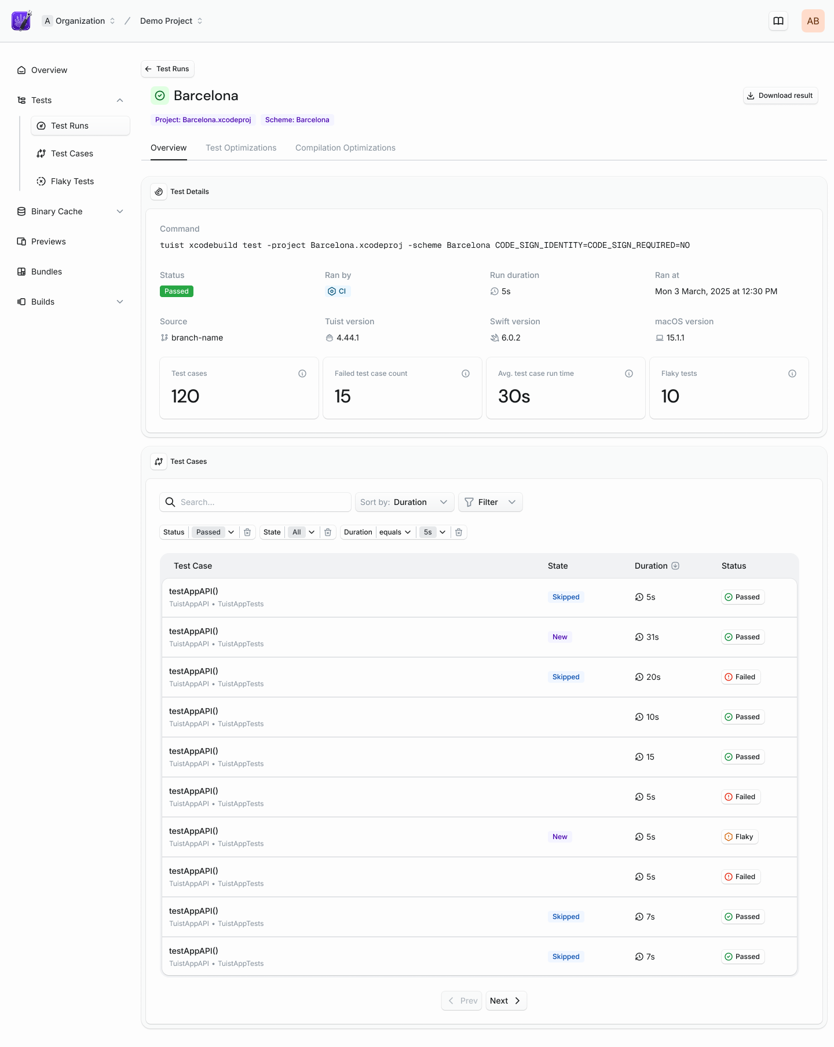Click the Project: Barcelona.xcodeproj tag
This screenshot has width=834, height=1047.
coord(203,120)
